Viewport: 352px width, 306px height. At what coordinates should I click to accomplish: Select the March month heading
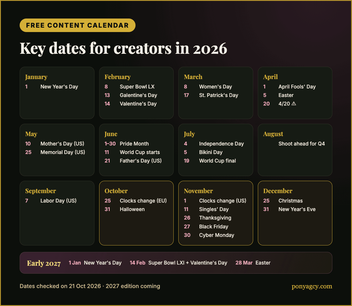tap(193, 77)
